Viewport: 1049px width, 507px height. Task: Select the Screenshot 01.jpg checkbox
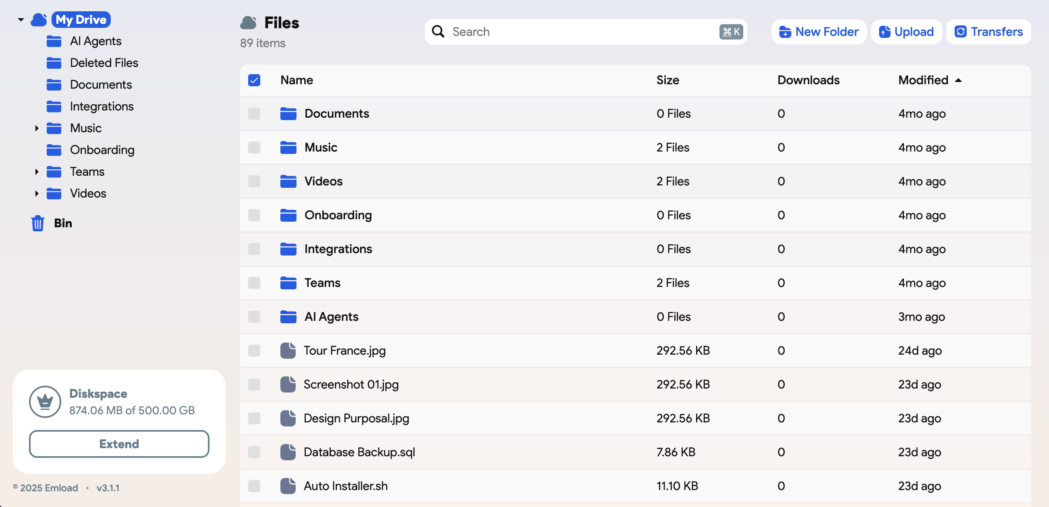[x=254, y=384]
